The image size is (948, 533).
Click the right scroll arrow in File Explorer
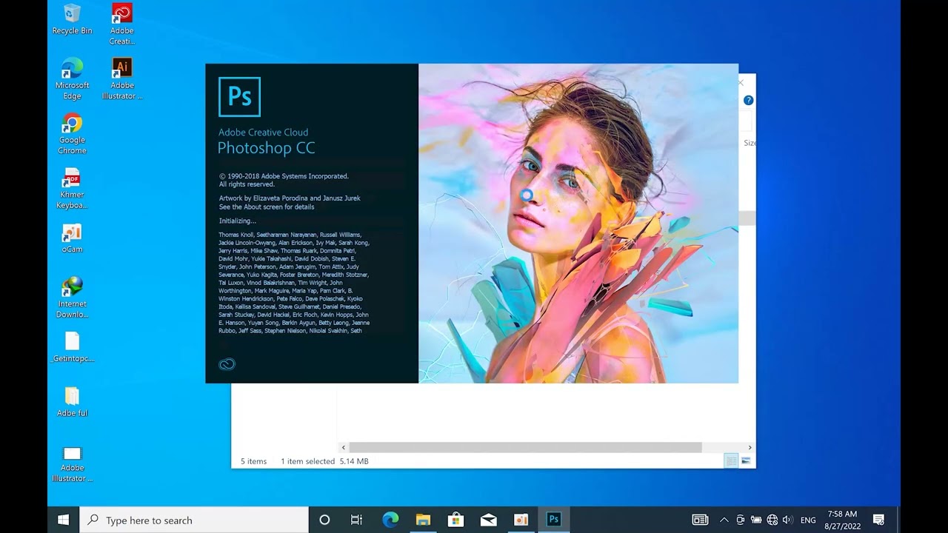(750, 447)
